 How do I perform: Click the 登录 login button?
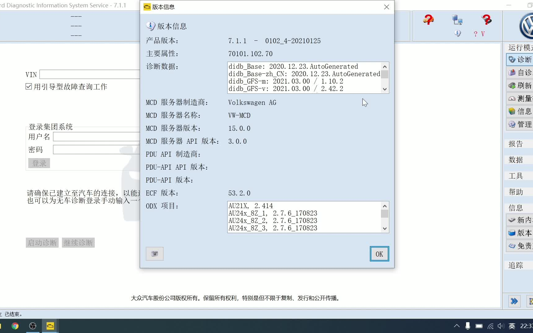tap(39, 163)
